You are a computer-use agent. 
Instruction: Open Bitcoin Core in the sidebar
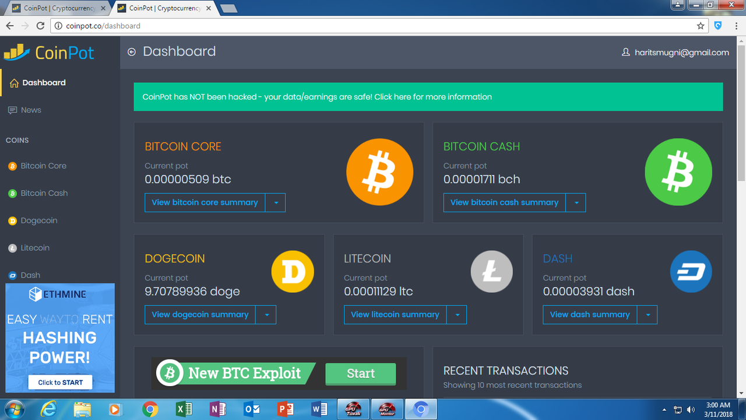click(60, 166)
